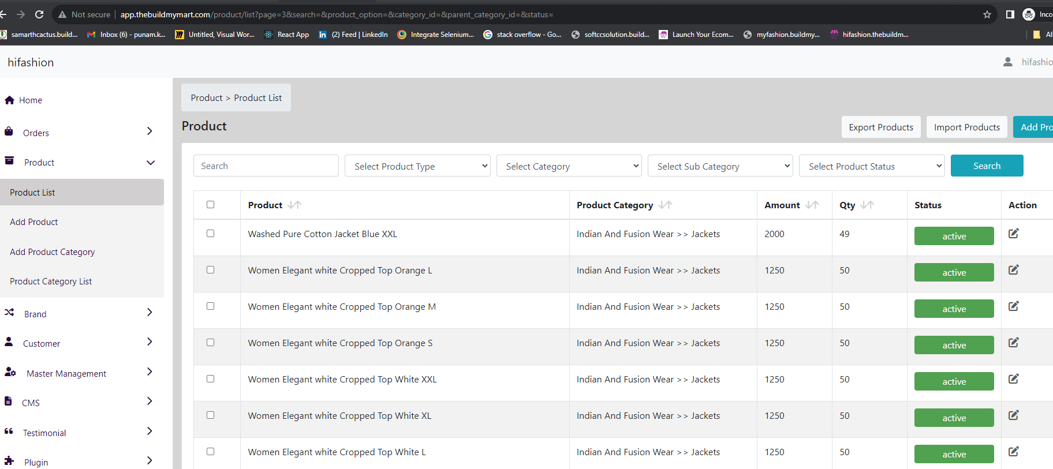Screen dimensions: 1053x469
Task: Click Add Product button at top right
Action: (x=1033, y=127)
